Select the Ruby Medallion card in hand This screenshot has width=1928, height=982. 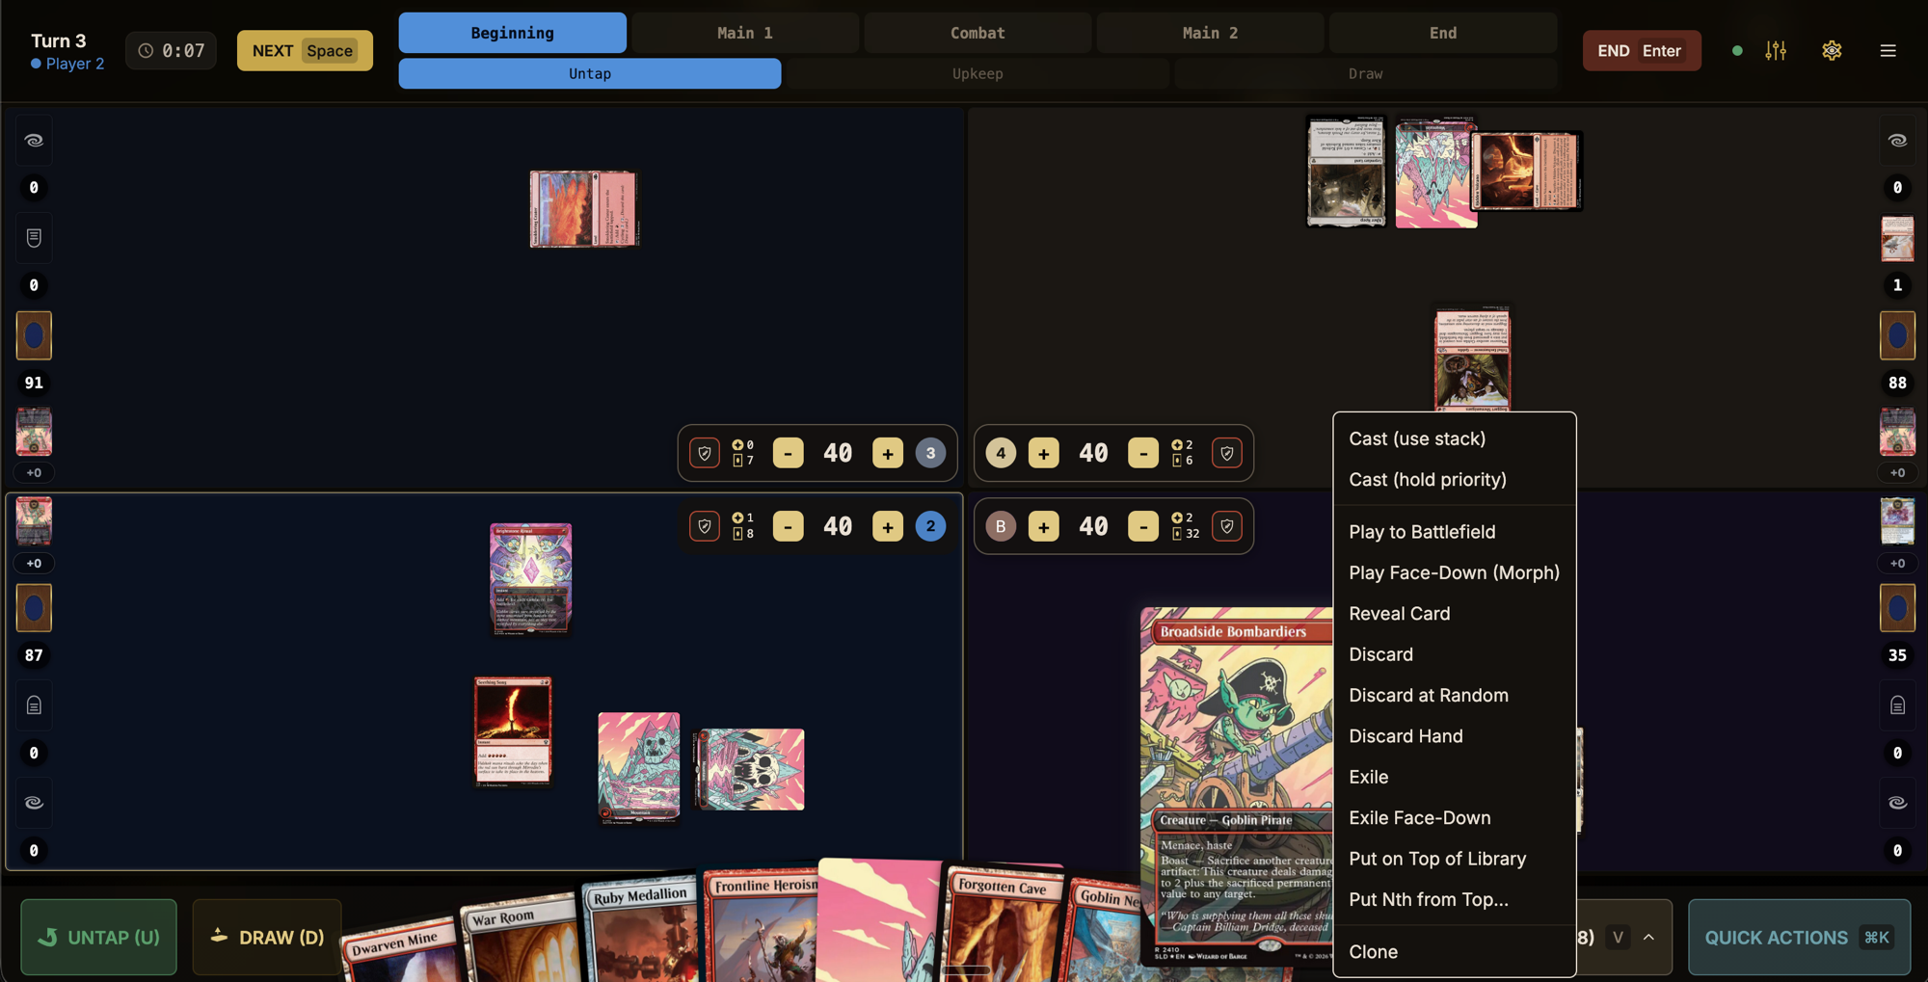pyautogui.click(x=640, y=930)
